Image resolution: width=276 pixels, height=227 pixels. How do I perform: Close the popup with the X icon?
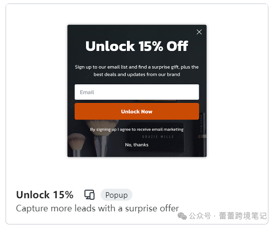click(x=199, y=32)
